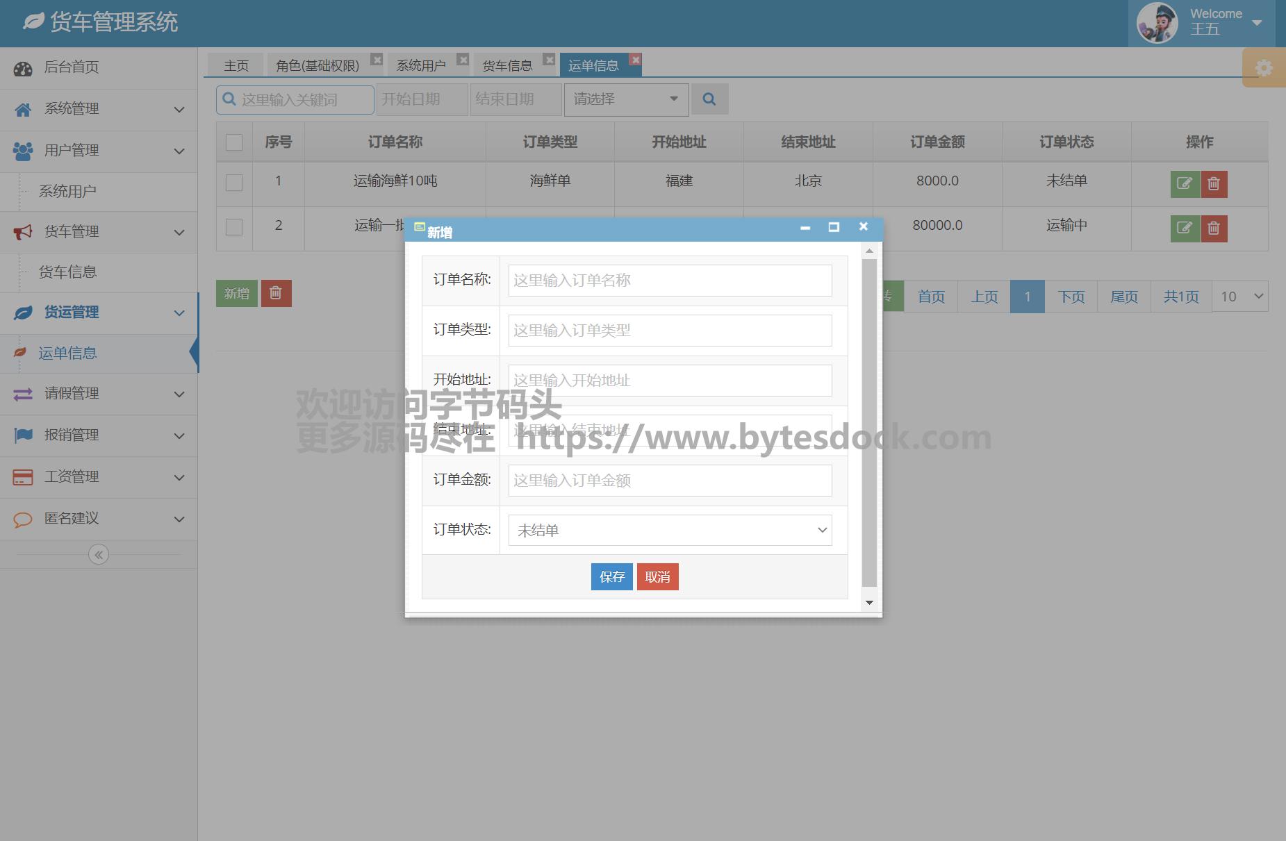1286x841 pixels.
Task: Open 后台首页 dashboard in sidebar
Action: tap(72, 67)
